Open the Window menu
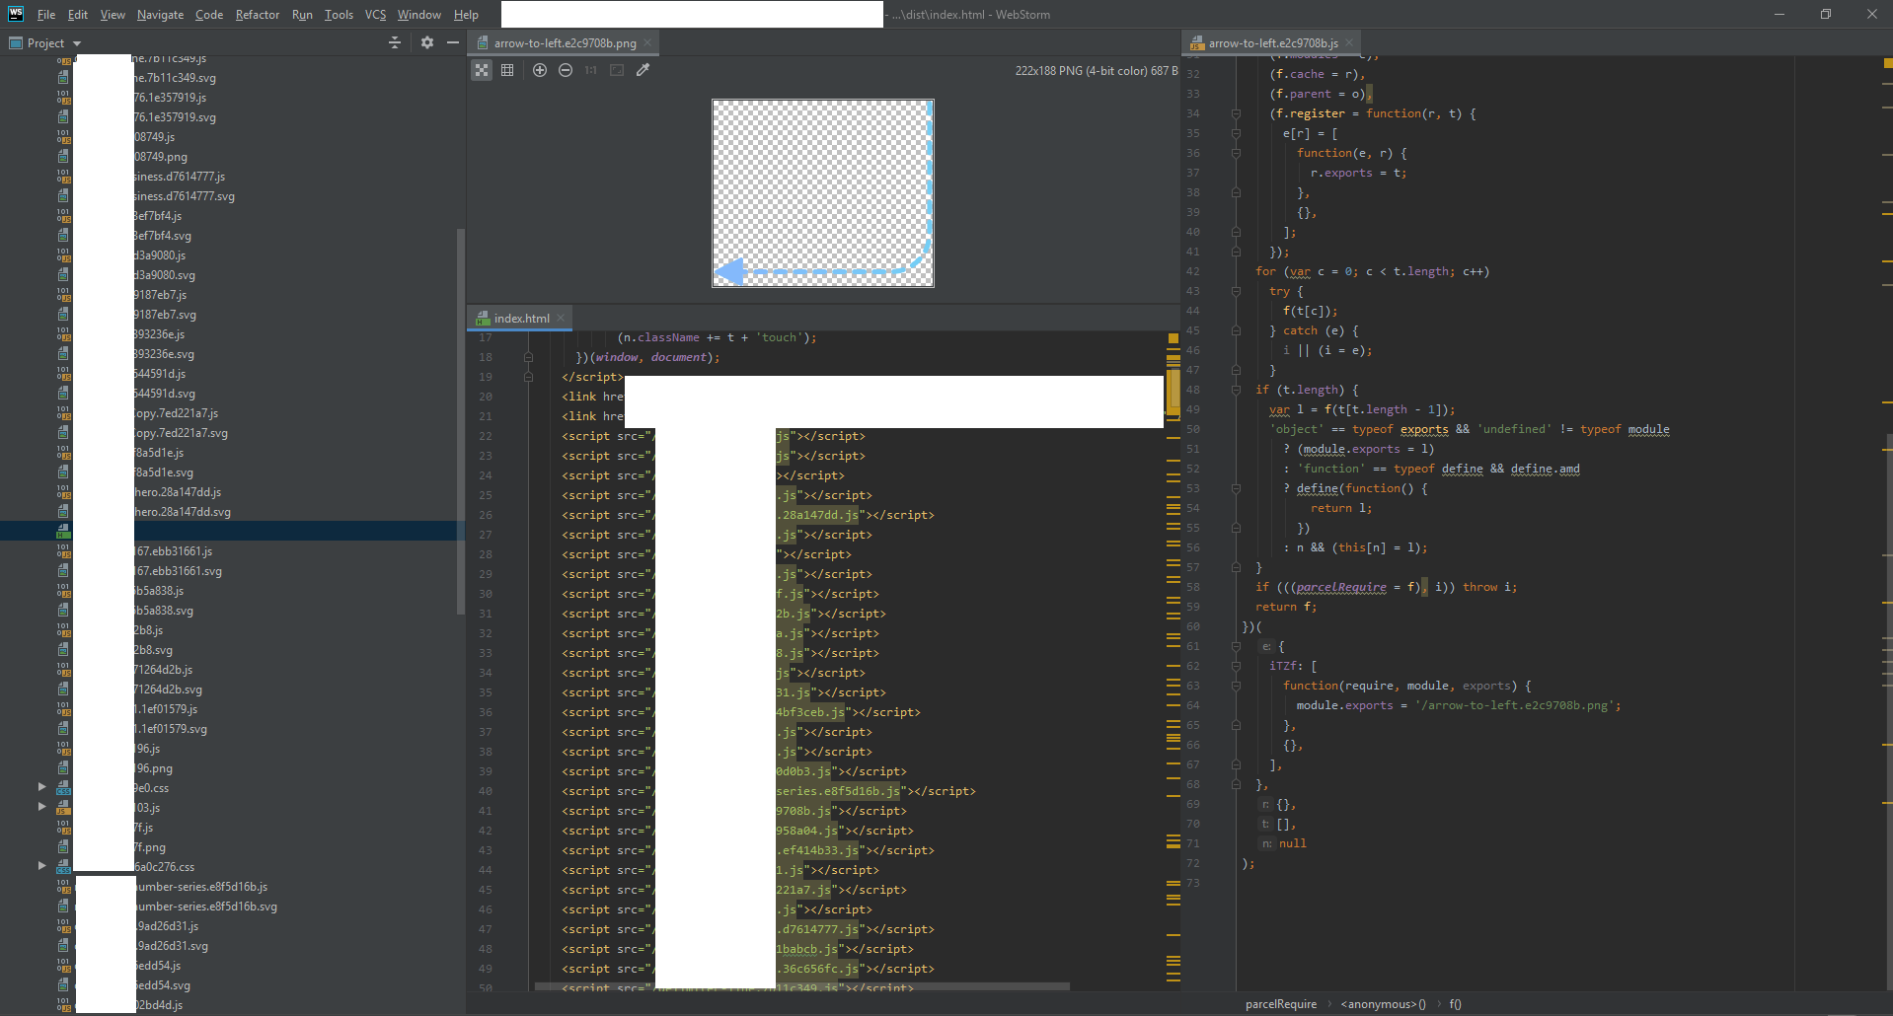The height and width of the screenshot is (1016, 1893). coord(419,15)
